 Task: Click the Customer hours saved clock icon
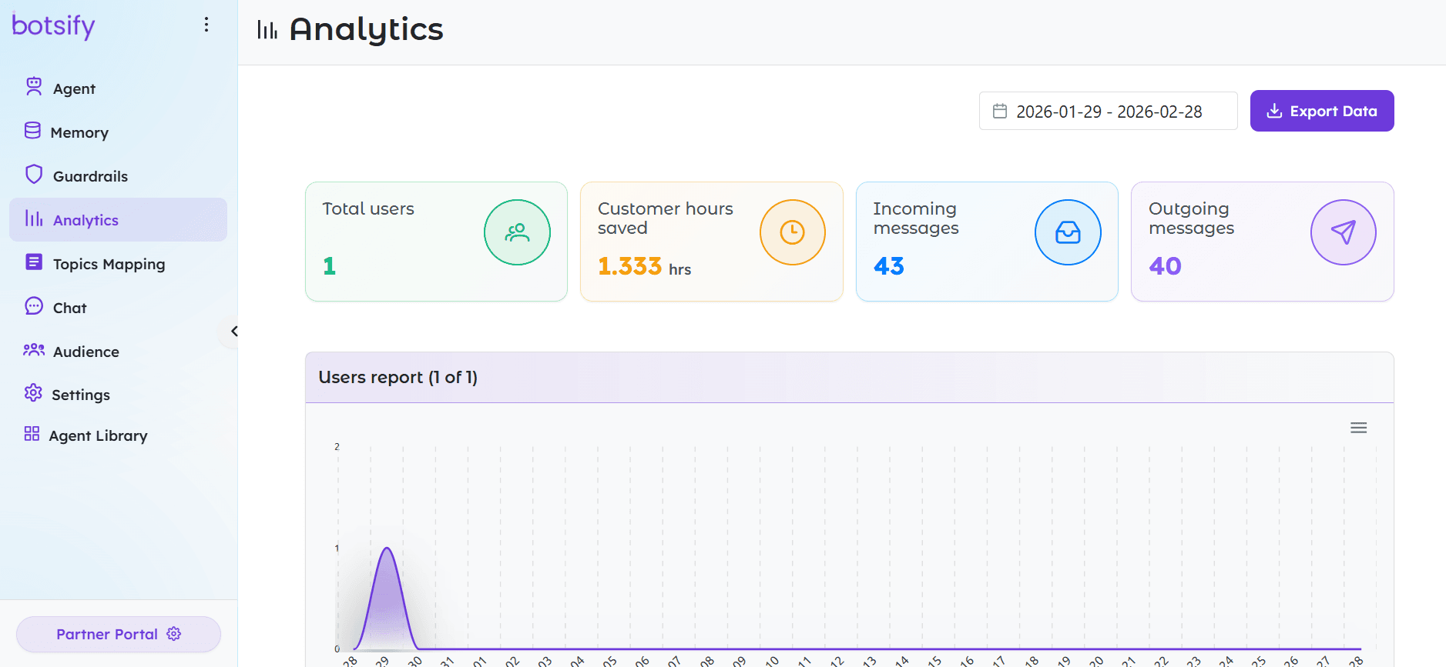tap(792, 232)
